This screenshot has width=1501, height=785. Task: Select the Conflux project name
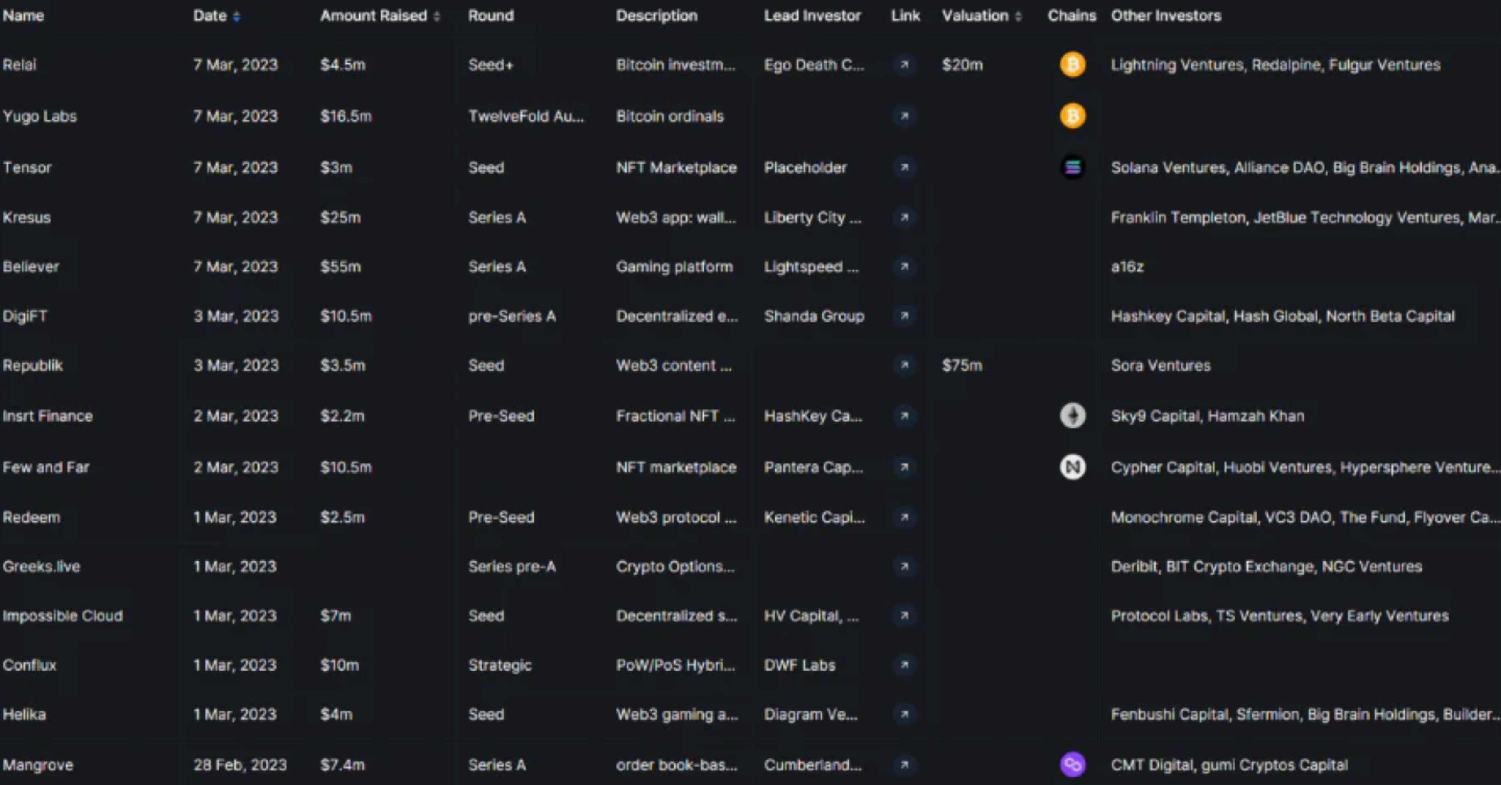29,665
